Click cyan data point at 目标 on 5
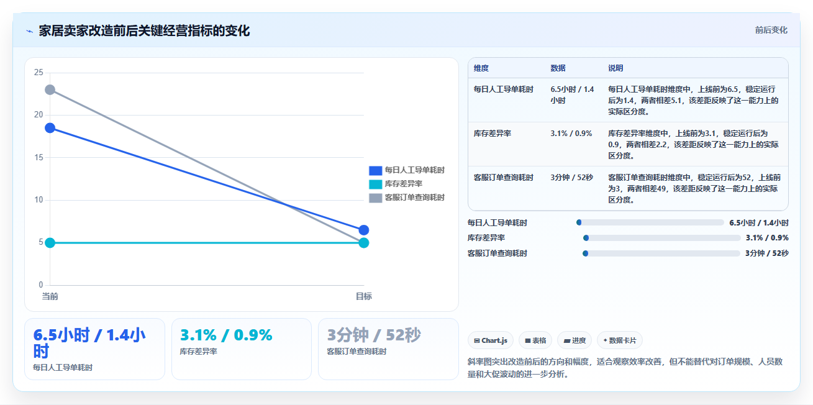813x405 pixels. pyautogui.click(x=364, y=243)
